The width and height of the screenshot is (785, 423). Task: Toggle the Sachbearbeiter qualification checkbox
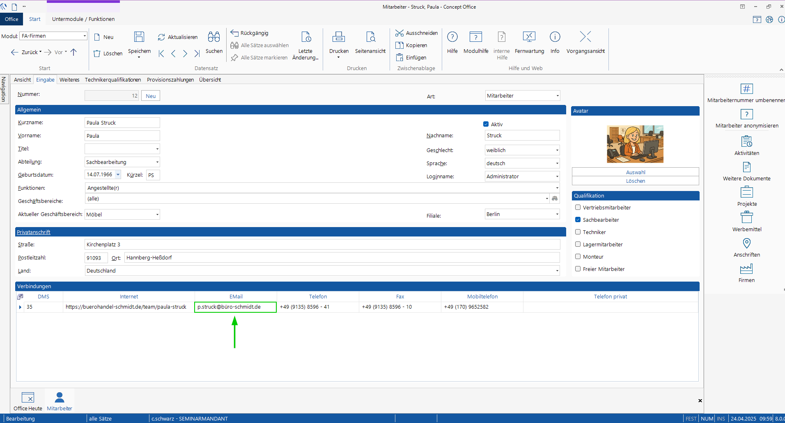578,220
